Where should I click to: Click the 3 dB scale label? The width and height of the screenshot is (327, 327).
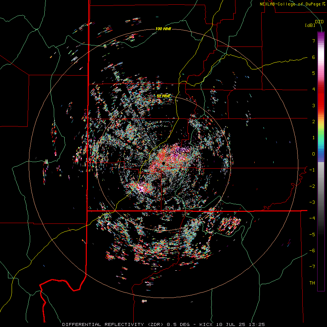[x=314, y=105]
